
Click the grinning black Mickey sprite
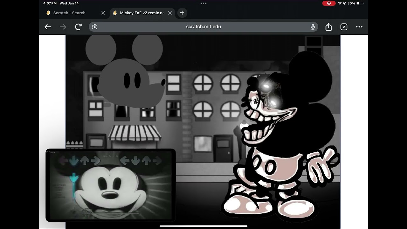tap(280, 137)
